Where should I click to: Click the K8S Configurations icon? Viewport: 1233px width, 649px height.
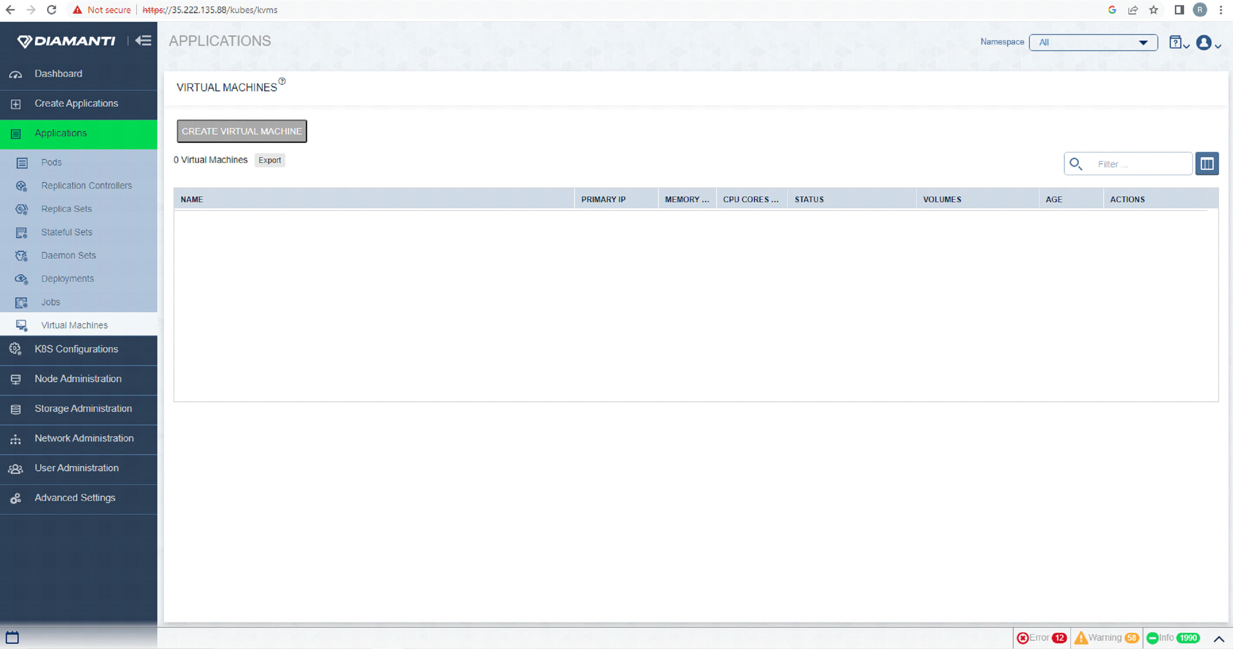coord(15,349)
